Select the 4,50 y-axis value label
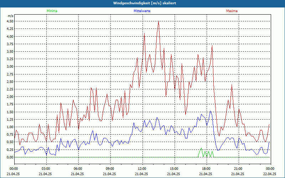The width and height of the screenshot is (285, 178). pyautogui.click(x=10, y=21)
